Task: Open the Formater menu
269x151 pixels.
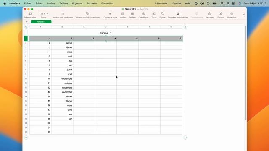Action: click(92, 3)
